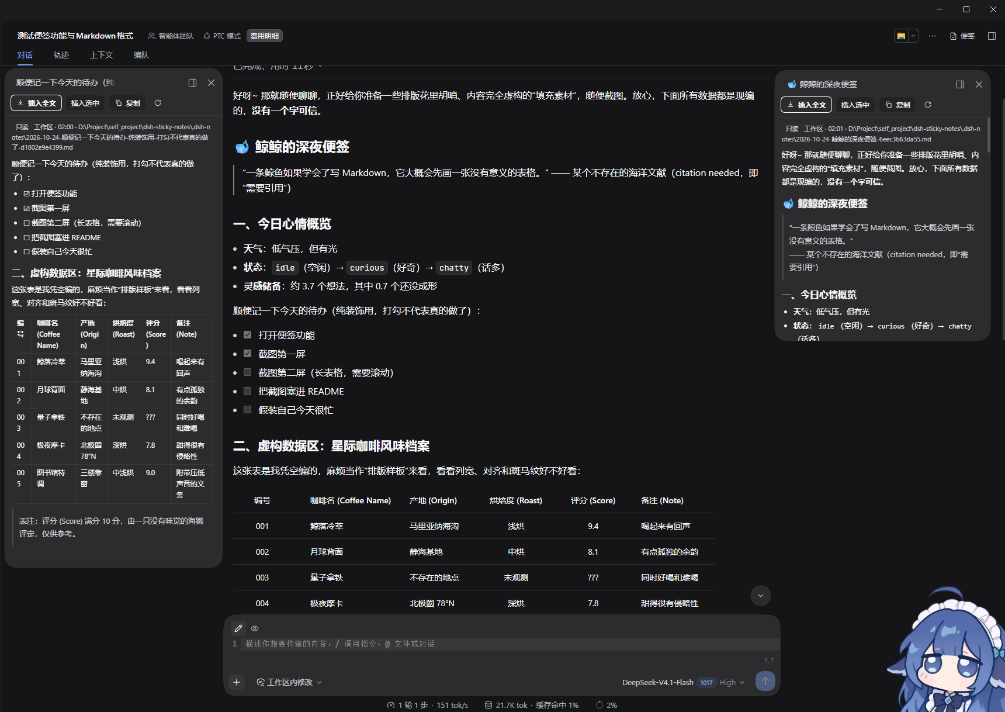The height and width of the screenshot is (712, 1005).
Task: Send message with the arrow-up button
Action: pyautogui.click(x=765, y=681)
